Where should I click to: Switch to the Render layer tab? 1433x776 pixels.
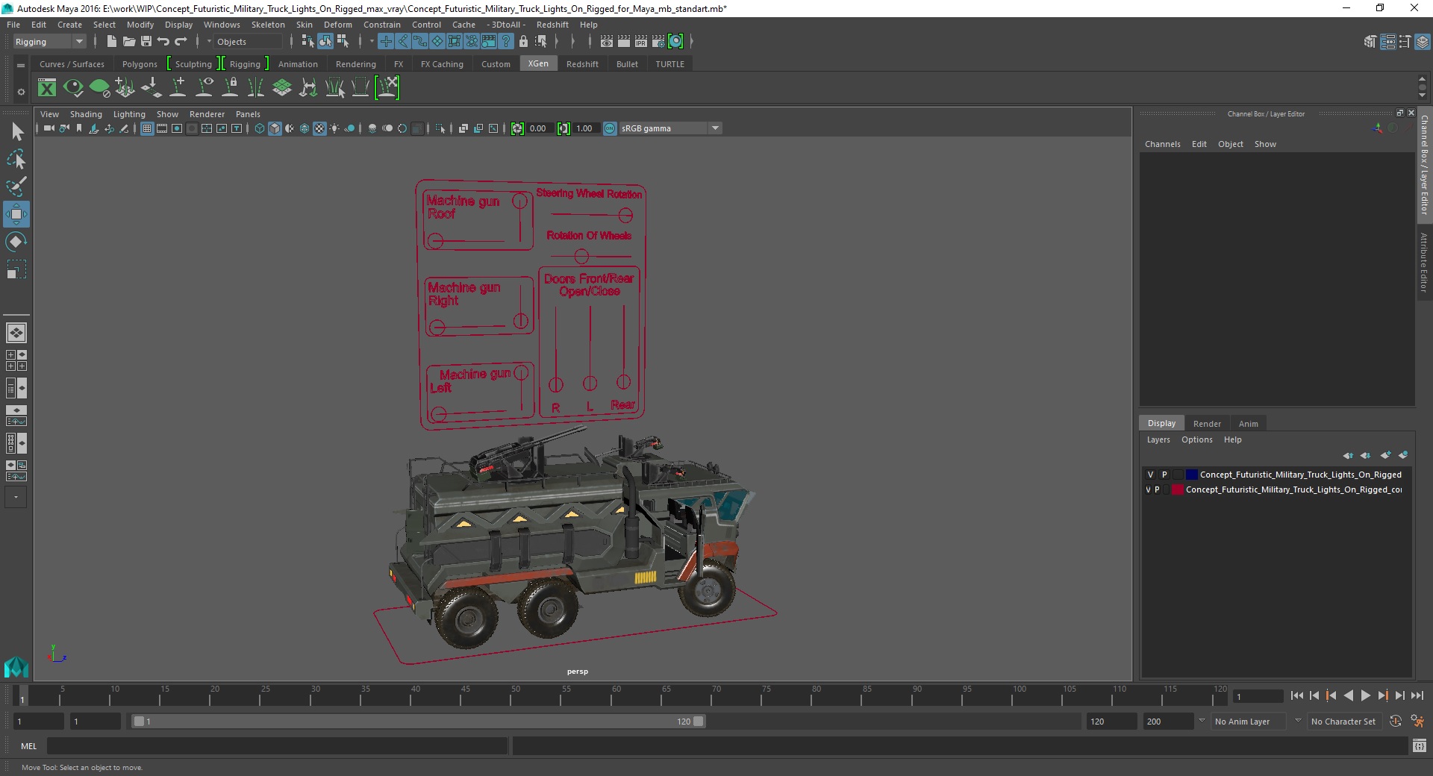click(x=1207, y=423)
